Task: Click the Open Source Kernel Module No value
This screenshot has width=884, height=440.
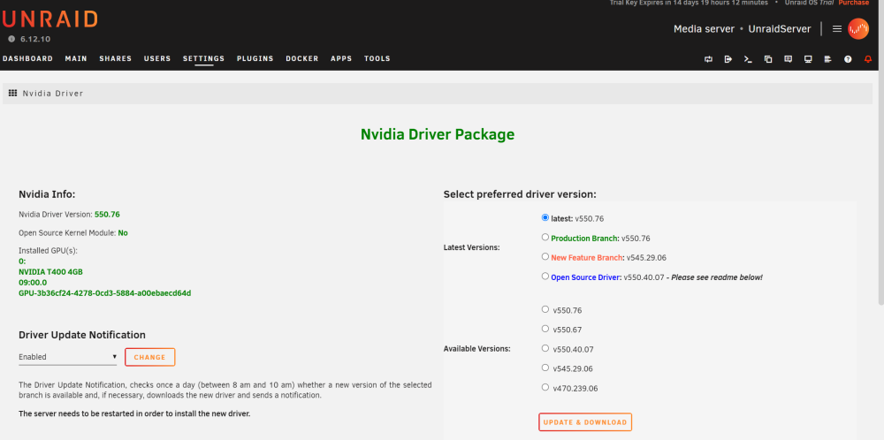Action: 123,232
